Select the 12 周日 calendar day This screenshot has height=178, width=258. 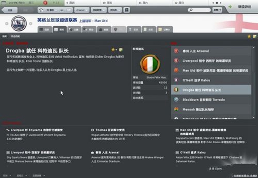190,3
